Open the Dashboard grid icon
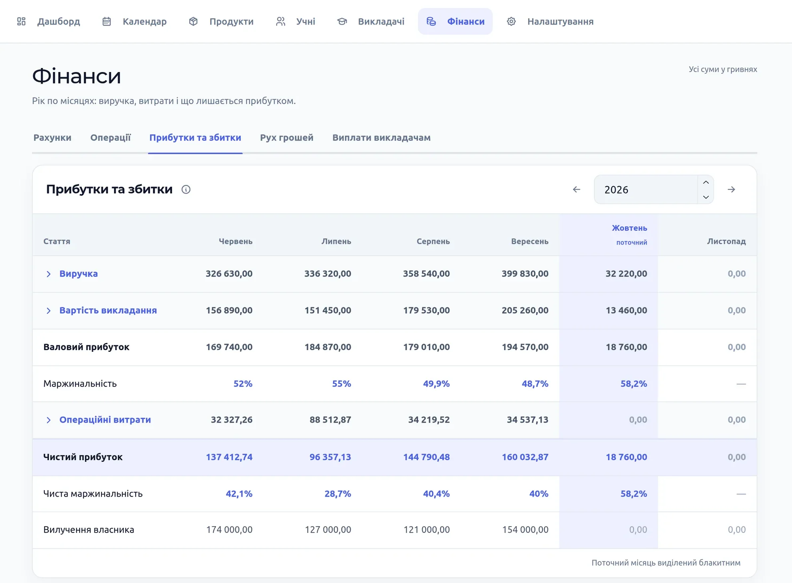792x583 pixels. 22,21
